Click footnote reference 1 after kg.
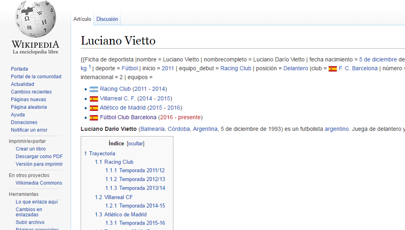This screenshot has width=405, height=230. coord(90,67)
